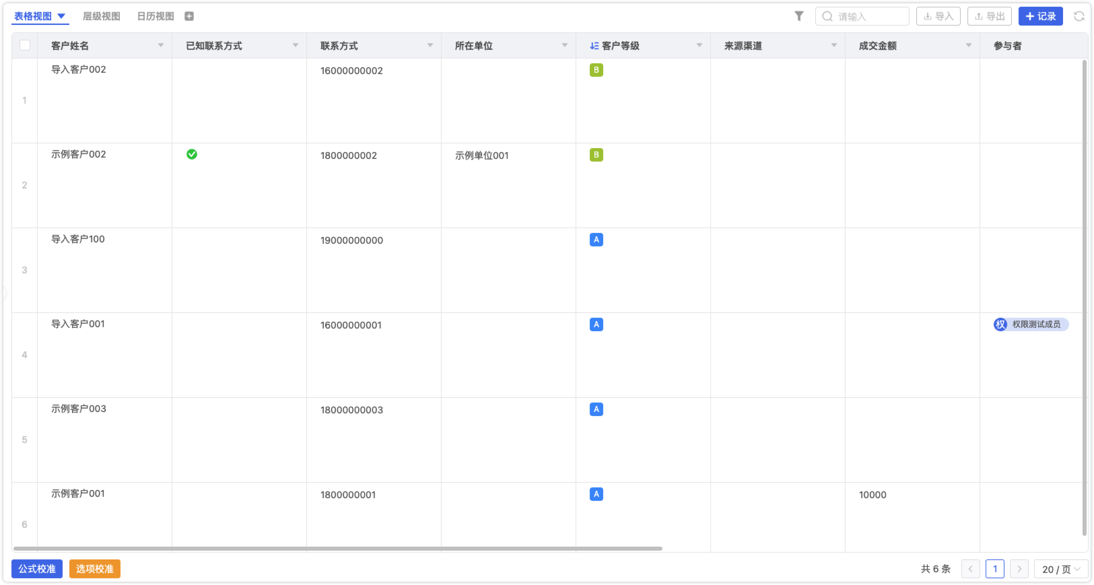Click the 记录 add button

click(1041, 16)
